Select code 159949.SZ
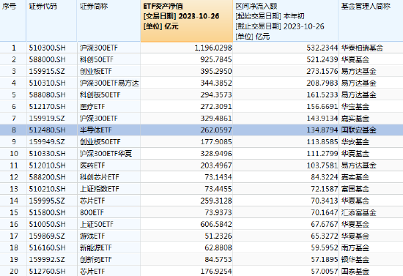403x276 pixels. (47, 142)
